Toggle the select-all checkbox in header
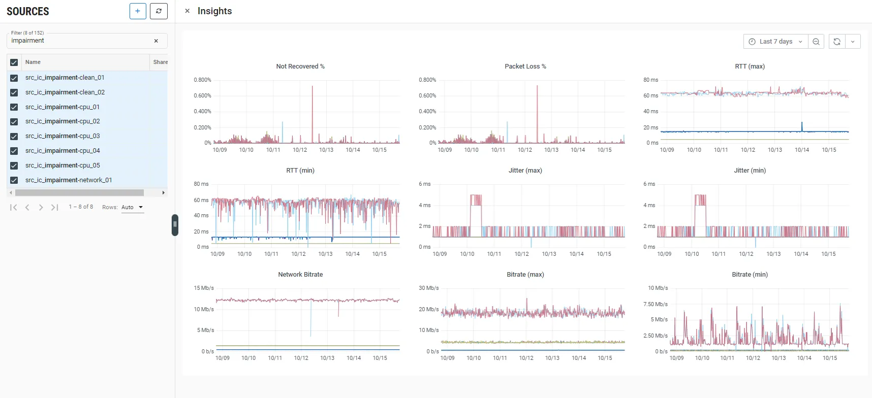The width and height of the screenshot is (872, 398). (14, 62)
